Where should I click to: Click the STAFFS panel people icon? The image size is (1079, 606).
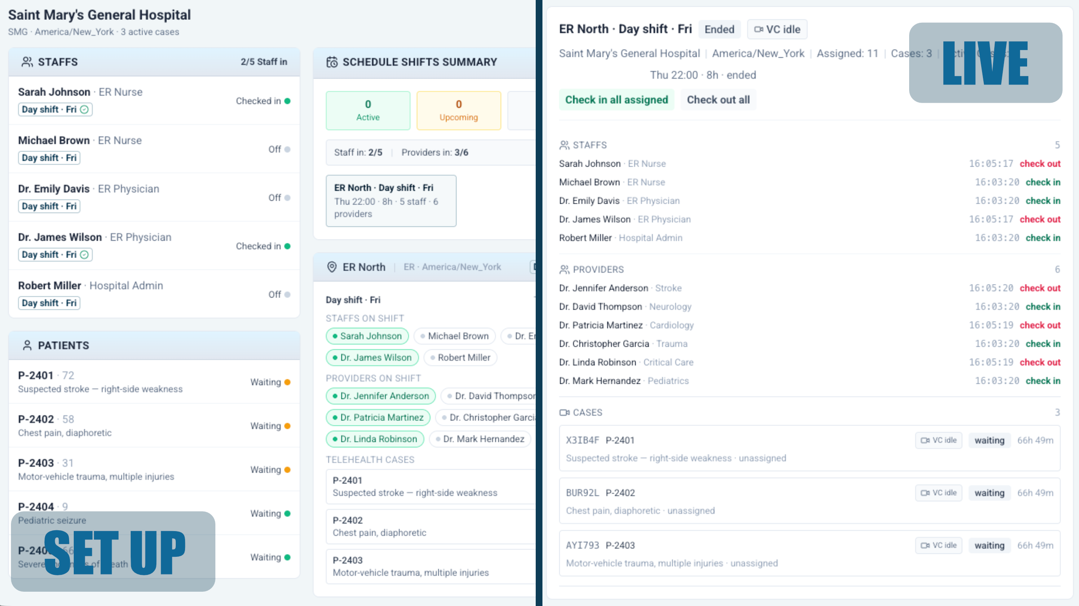27,62
